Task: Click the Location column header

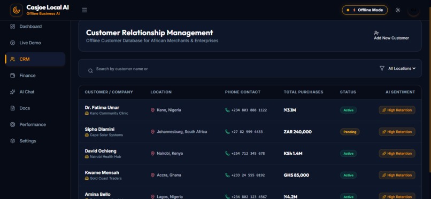Action: 161,92
